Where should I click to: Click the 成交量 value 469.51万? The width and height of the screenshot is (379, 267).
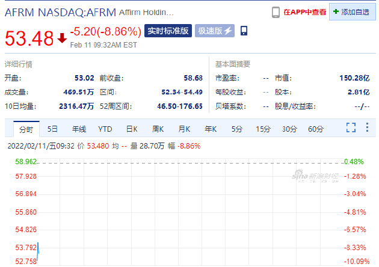(x=79, y=92)
